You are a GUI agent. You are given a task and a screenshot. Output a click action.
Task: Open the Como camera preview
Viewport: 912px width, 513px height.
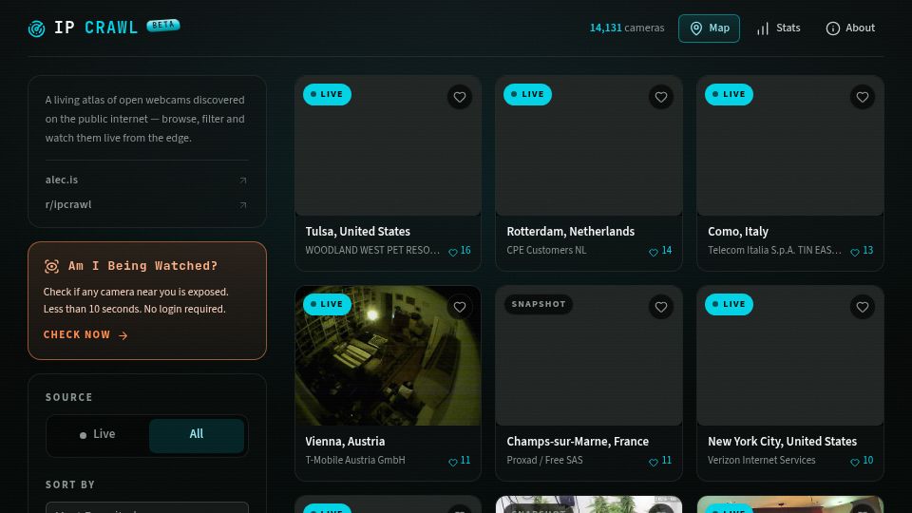pos(790,145)
